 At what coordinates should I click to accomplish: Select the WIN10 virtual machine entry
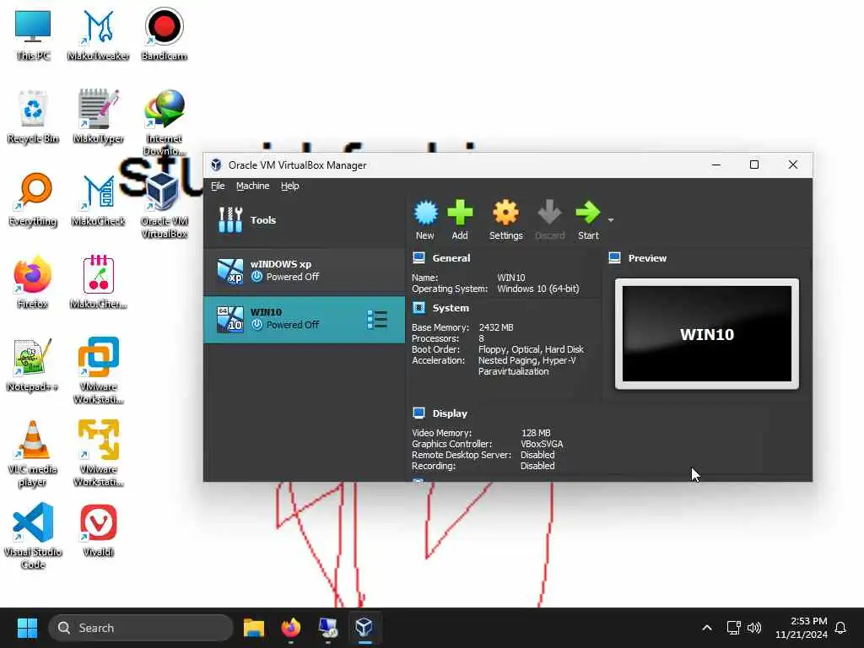coord(304,319)
